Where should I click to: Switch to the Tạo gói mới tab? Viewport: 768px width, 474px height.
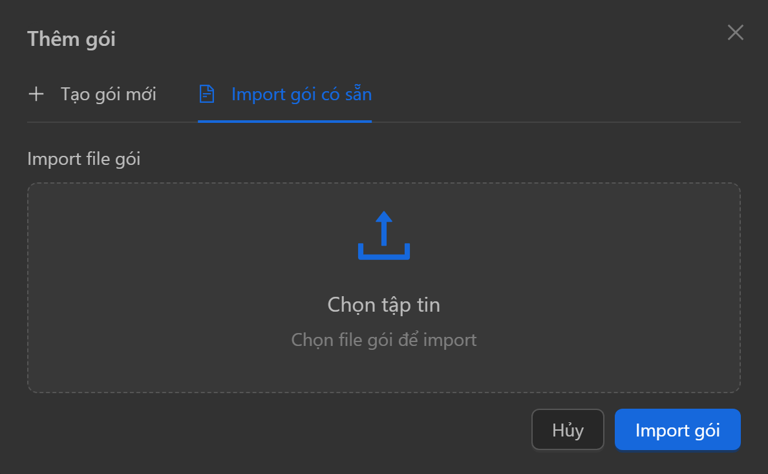pos(108,94)
